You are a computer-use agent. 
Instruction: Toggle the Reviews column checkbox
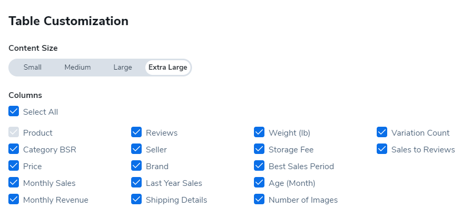tap(136, 132)
